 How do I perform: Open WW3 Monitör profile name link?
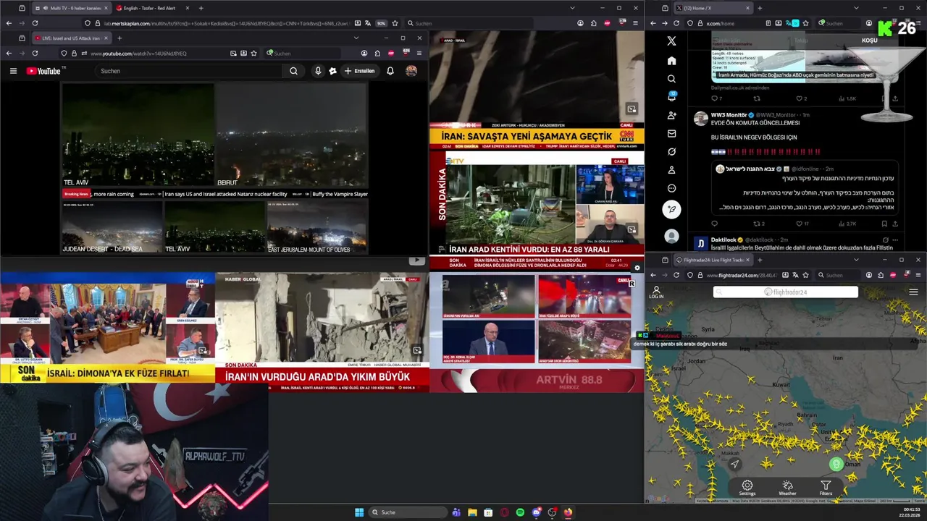[729, 115]
